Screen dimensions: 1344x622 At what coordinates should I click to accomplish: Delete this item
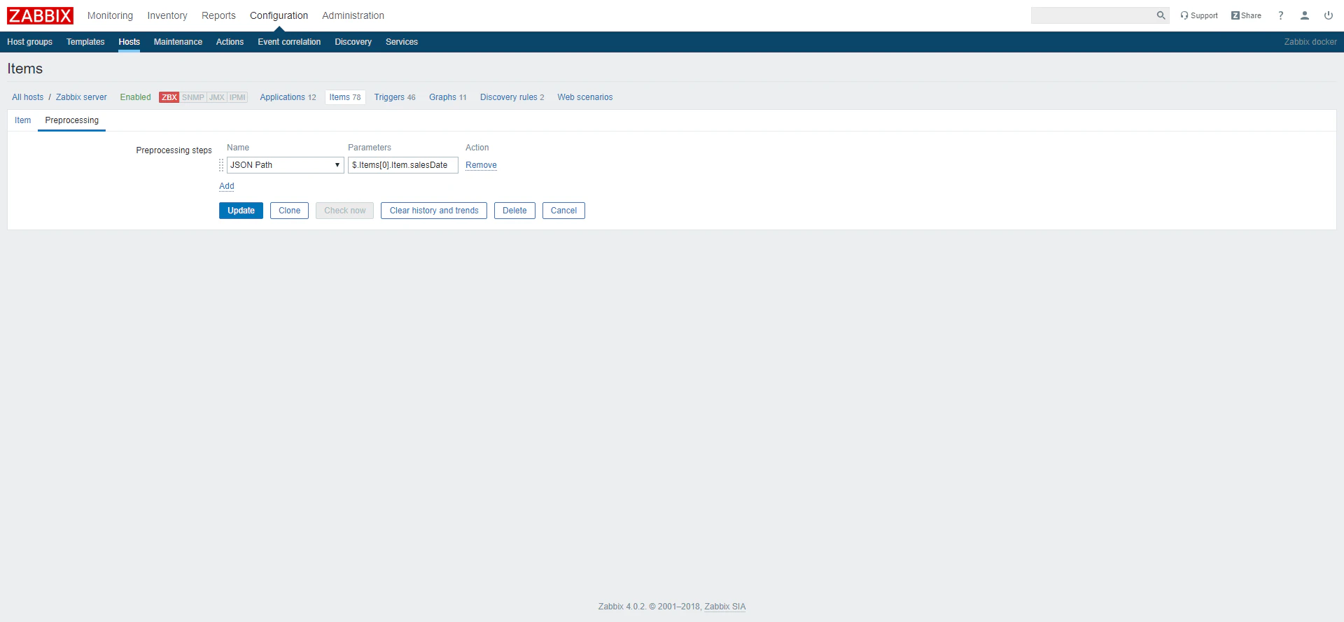coord(514,211)
